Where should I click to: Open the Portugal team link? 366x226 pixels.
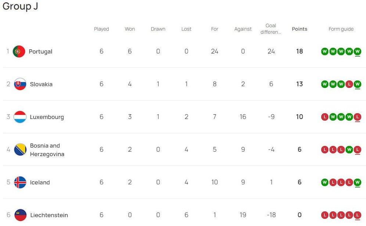pyautogui.click(x=40, y=52)
